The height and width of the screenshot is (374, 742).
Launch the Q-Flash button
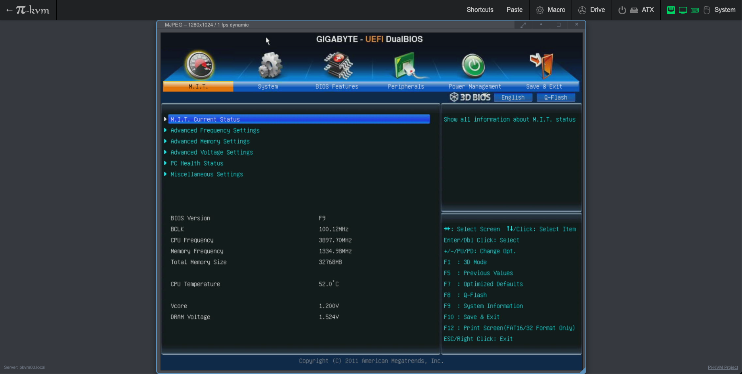(x=556, y=97)
